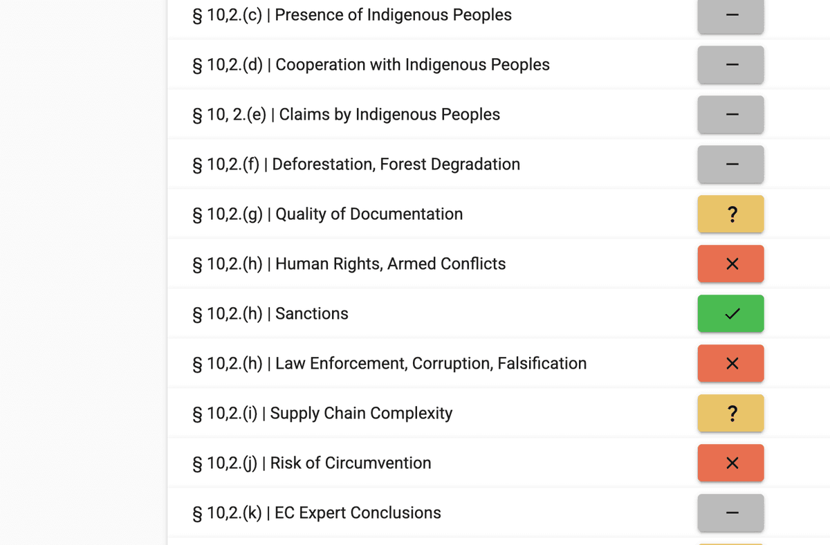The image size is (830, 545).
Task: Expand the Deforestation, Forest Degradation row
Action: [x=356, y=165]
